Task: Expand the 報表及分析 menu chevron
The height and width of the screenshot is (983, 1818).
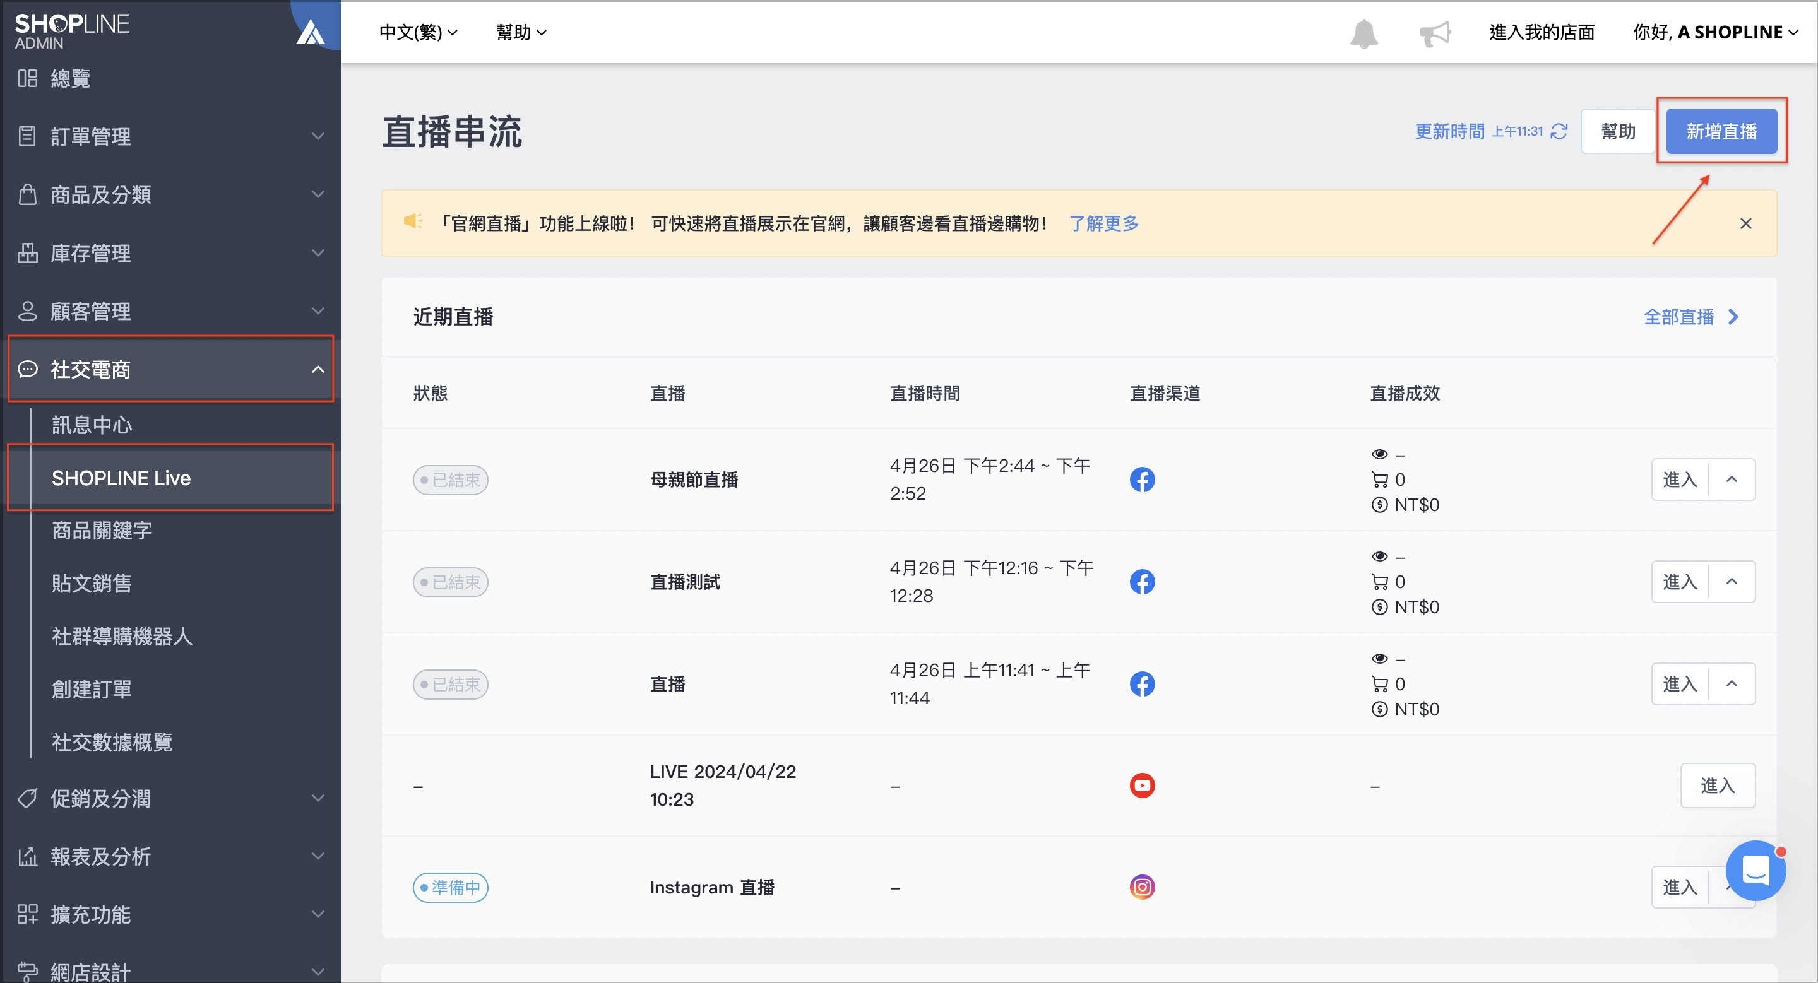Action: pyautogui.click(x=318, y=856)
